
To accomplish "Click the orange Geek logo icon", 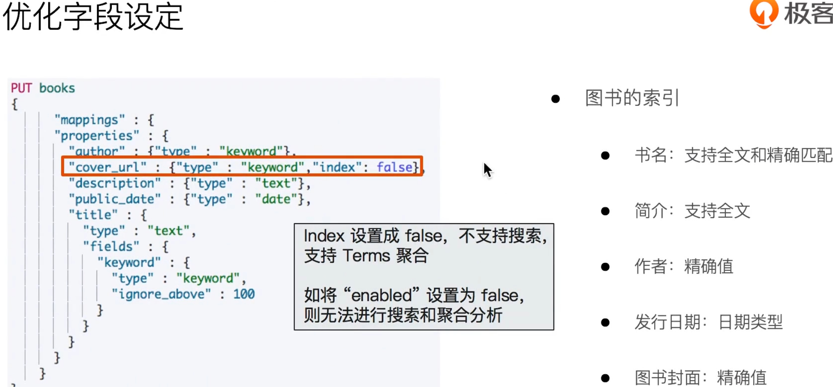I will coord(764,13).
